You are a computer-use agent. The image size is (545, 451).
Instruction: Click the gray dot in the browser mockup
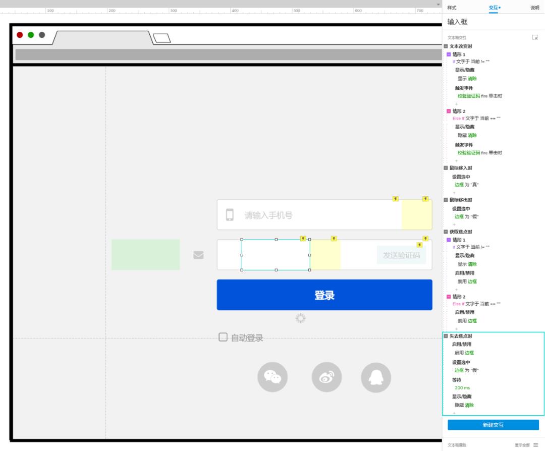(42, 35)
